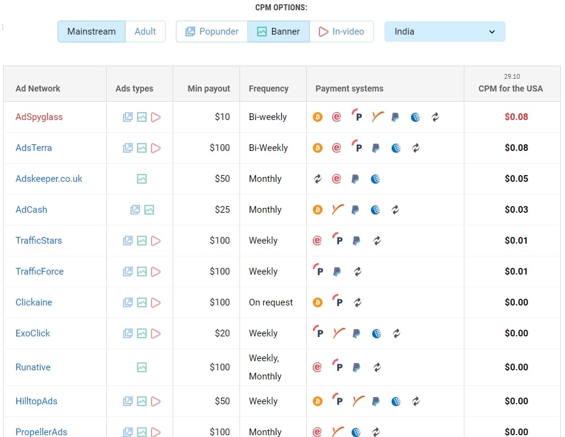Open the Runative network link
565x437 pixels.
coord(33,367)
